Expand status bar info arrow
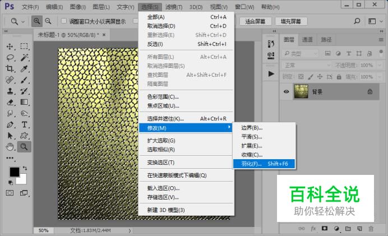The width and height of the screenshot is (388, 236). 130,230
